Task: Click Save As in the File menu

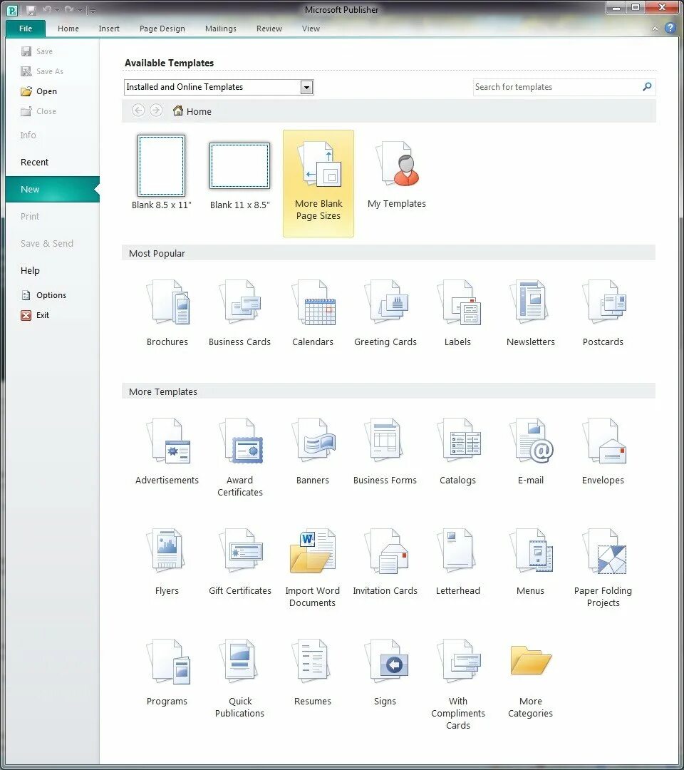Action: point(42,71)
